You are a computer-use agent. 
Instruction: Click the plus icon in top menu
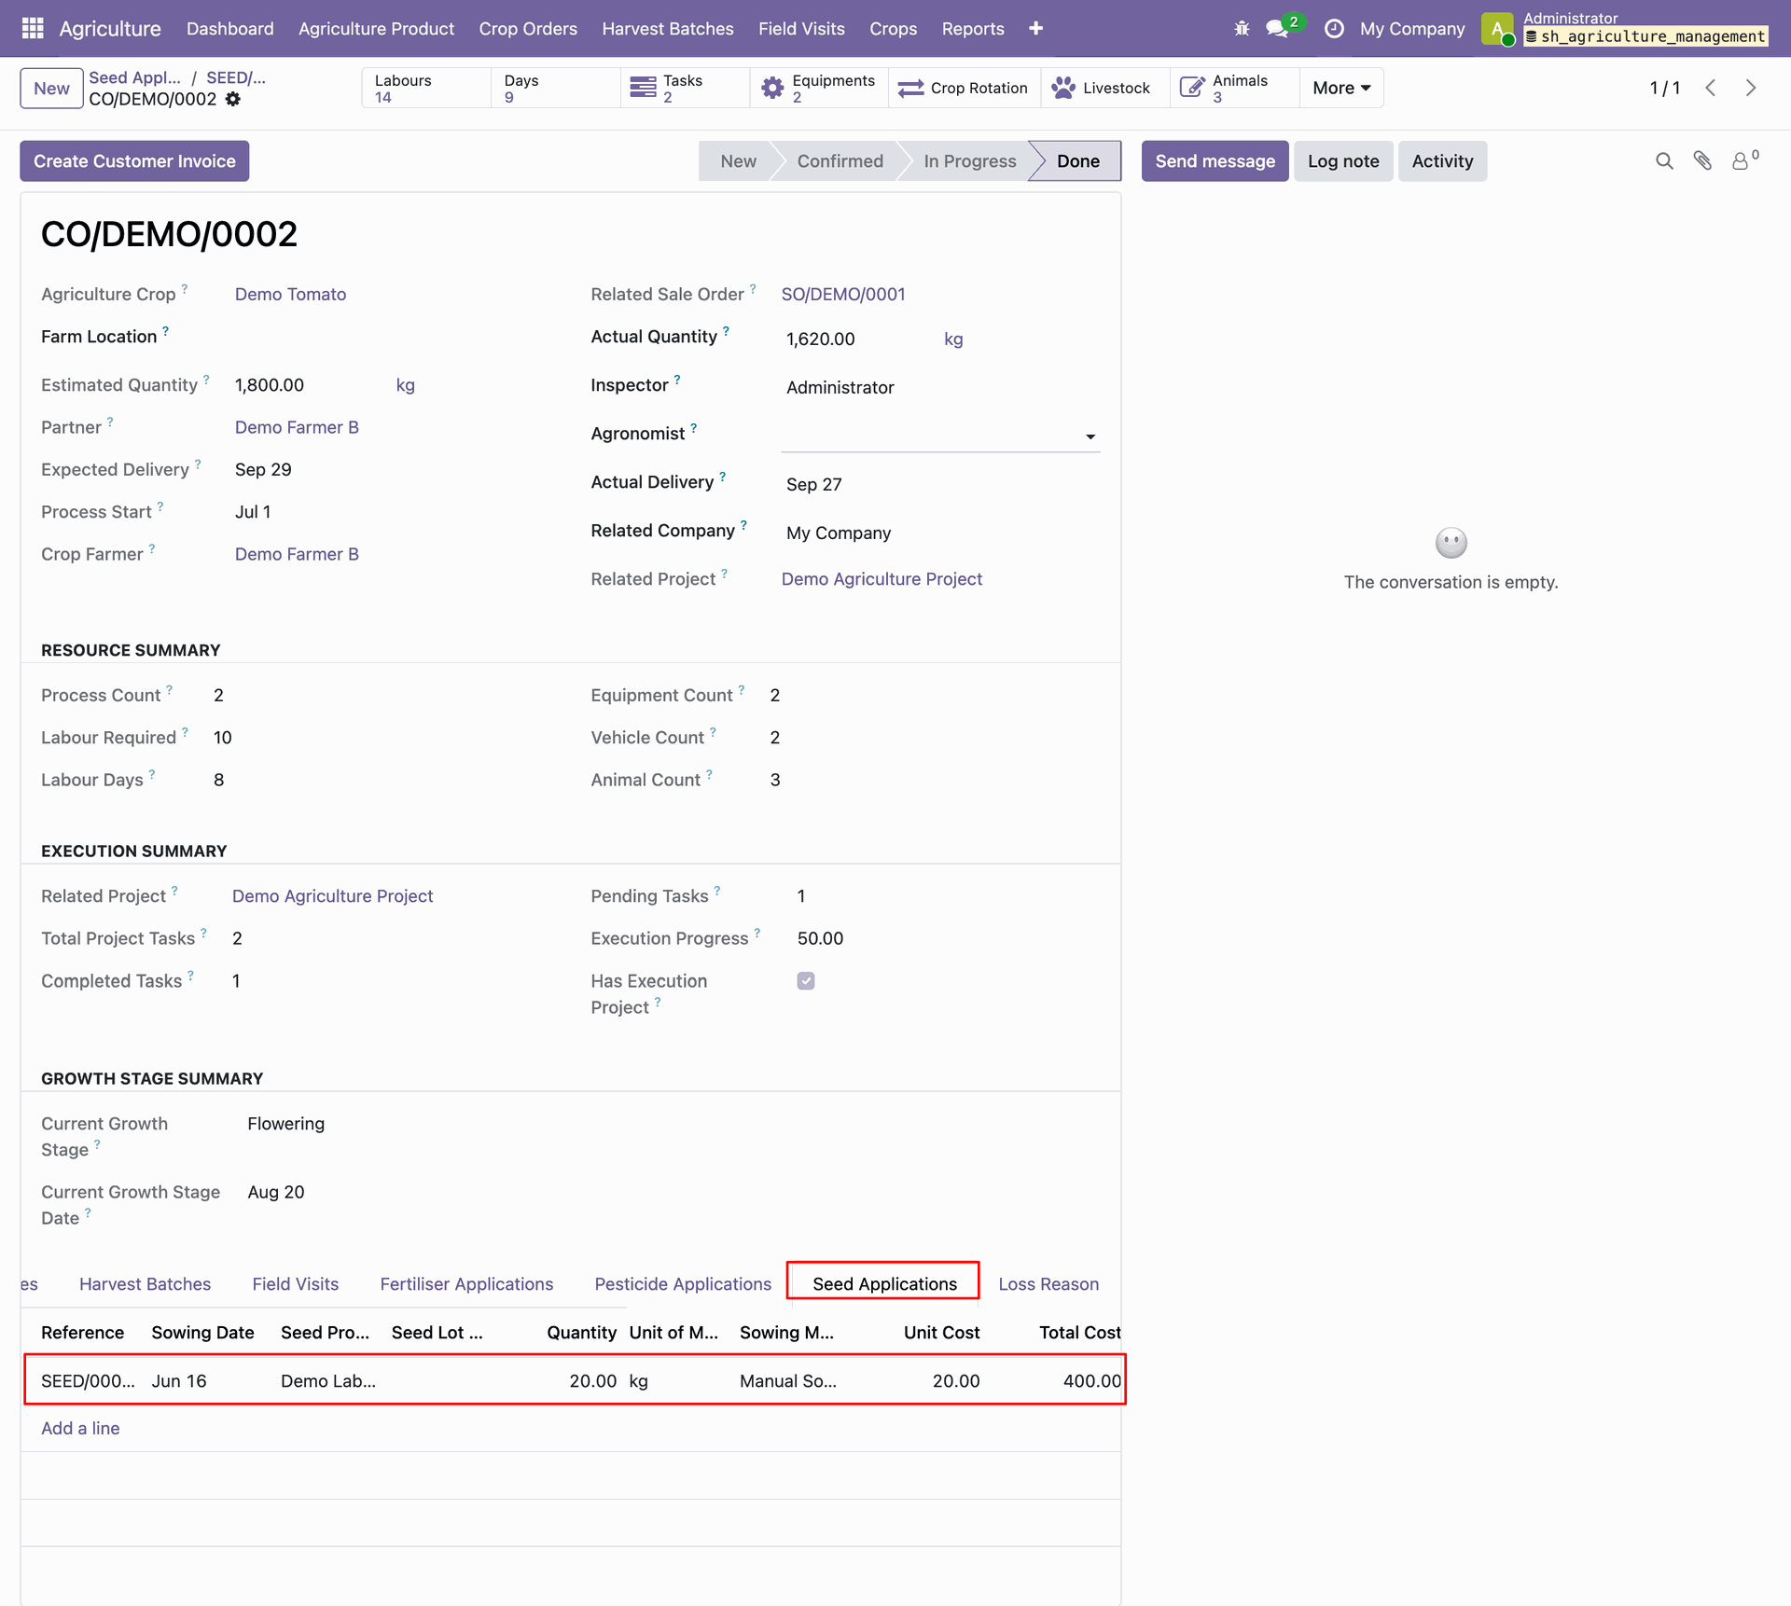point(1035,28)
